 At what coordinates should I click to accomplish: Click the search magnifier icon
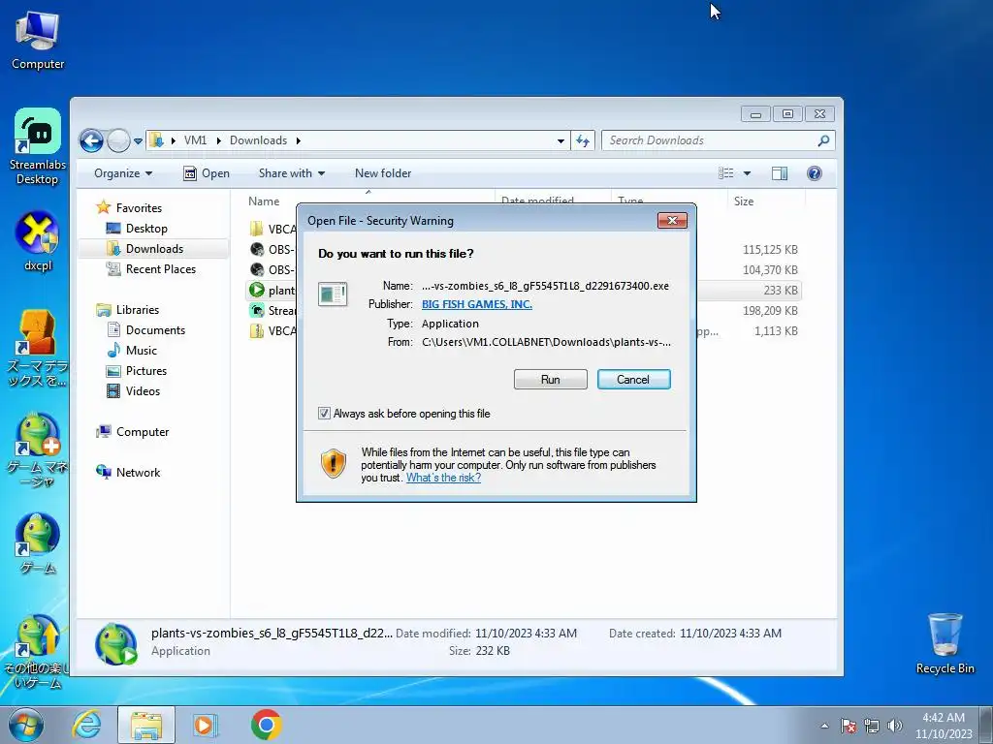pyautogui.click(x=823, y=140)
